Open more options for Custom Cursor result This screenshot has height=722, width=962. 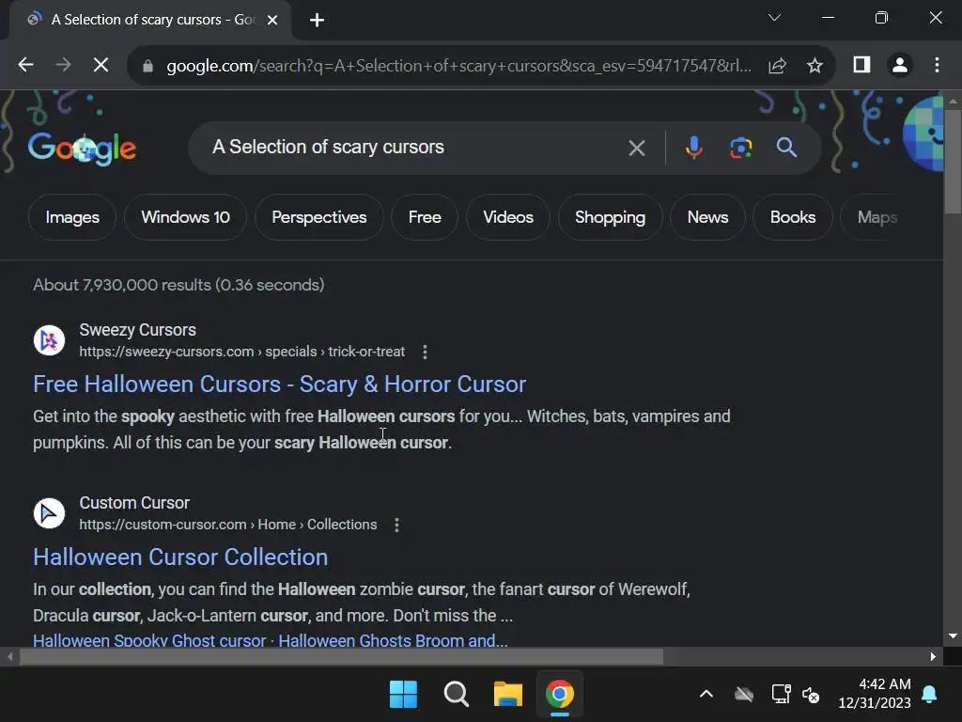coord(397,525)
